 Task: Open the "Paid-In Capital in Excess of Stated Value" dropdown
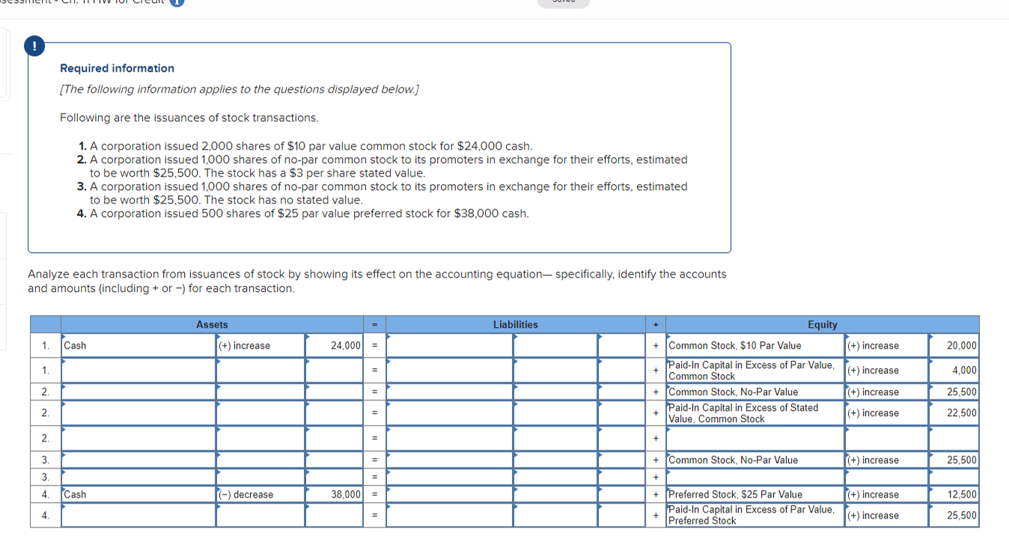tap(752, 412)
